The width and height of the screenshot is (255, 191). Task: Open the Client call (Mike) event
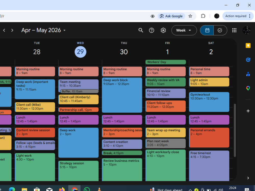click(x=35, y=107)
